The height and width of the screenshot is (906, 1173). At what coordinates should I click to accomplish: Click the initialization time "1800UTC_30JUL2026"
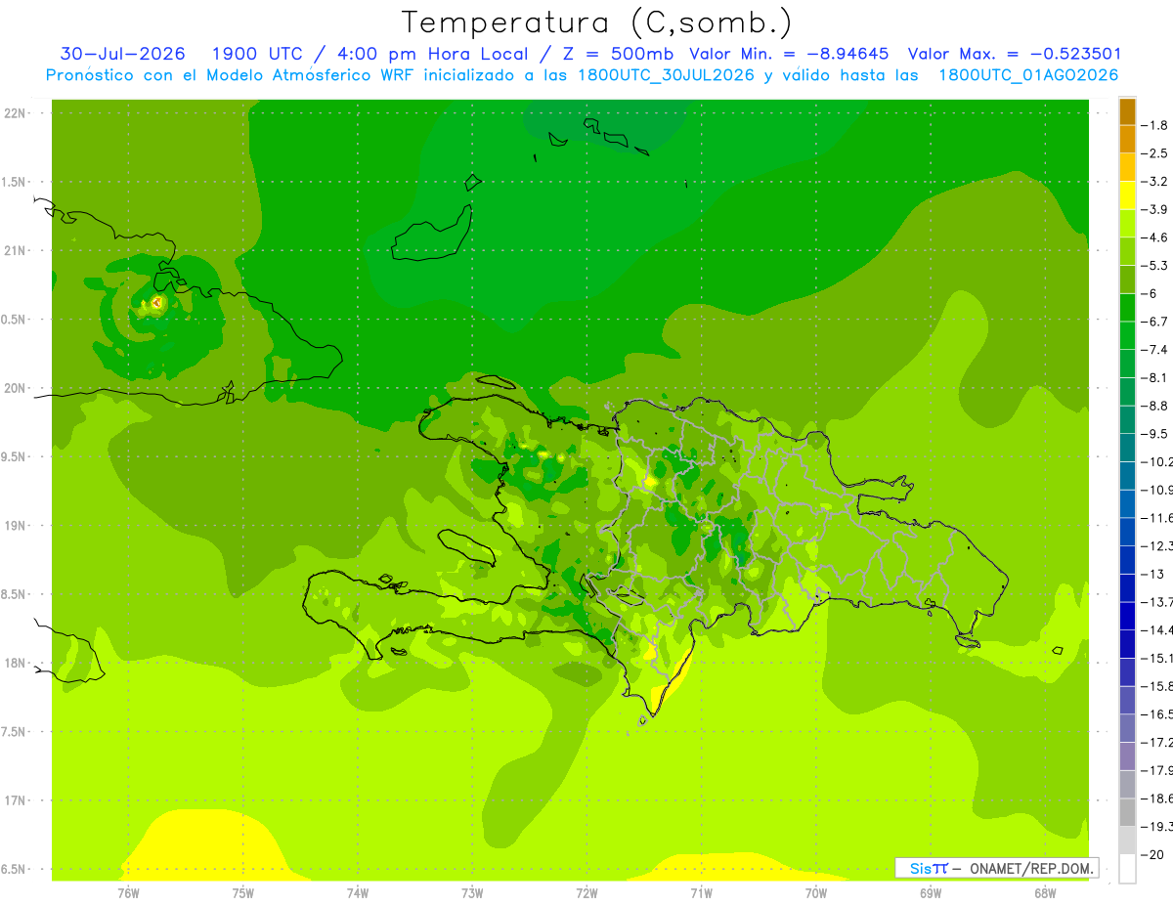coord(666,75)
